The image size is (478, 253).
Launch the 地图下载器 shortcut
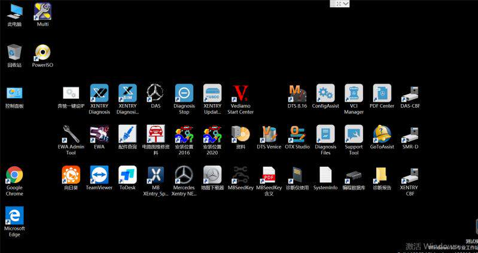(212, 175)
